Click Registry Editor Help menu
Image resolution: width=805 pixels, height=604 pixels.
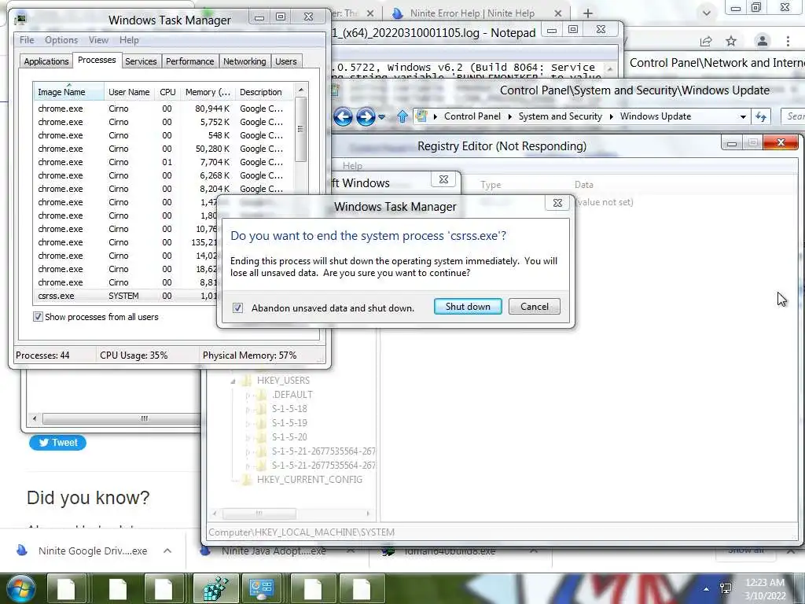click(352, 165)
